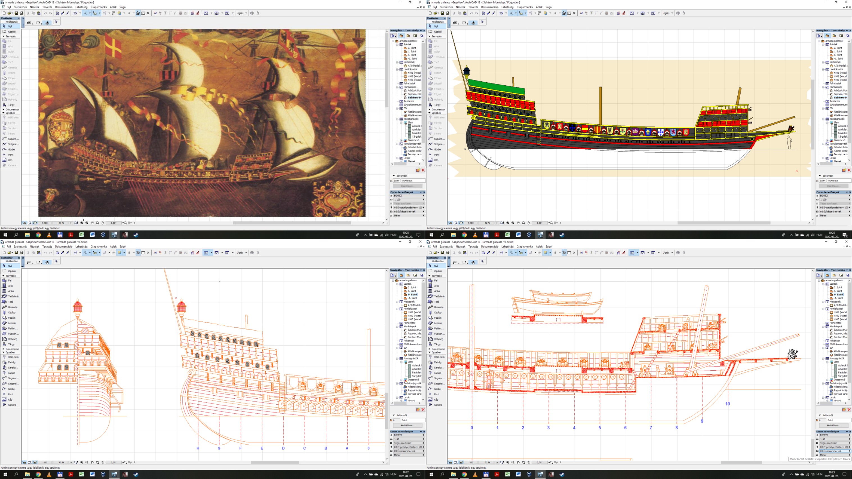Viewport: 852px width, 479px height.
Task: Activate Nyíl arrow tool in colored ship window
Action: [436, 26]
